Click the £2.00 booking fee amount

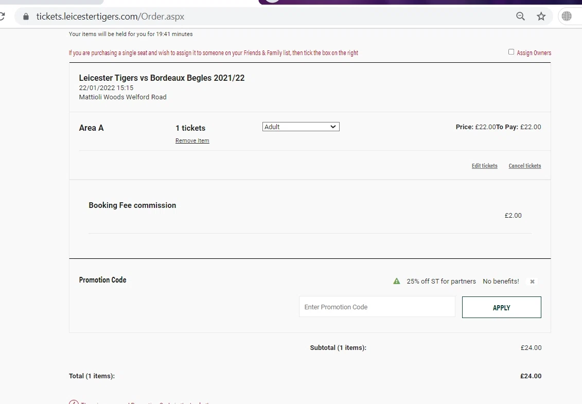(x=513, y=215)
